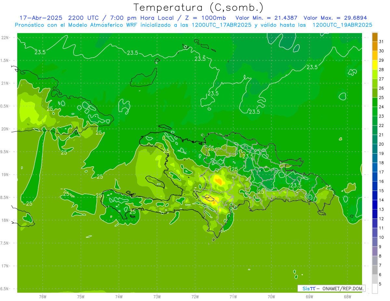
Task: Click the '21N' latitude axis label
Action: coord(5,83)
